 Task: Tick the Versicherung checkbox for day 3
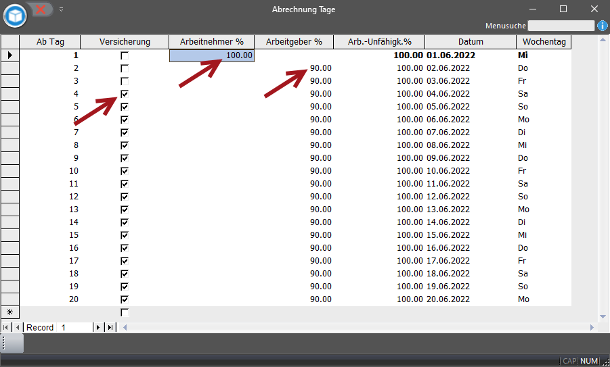point(125,81)
